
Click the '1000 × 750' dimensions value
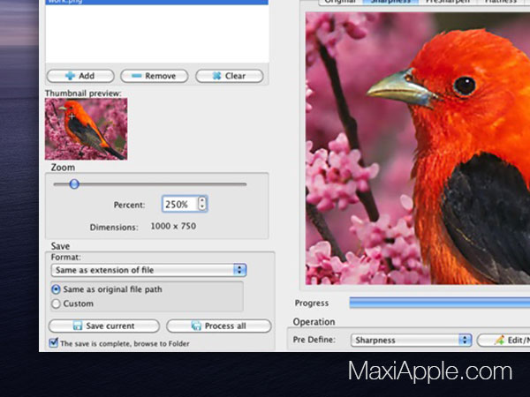click(173, 226)
